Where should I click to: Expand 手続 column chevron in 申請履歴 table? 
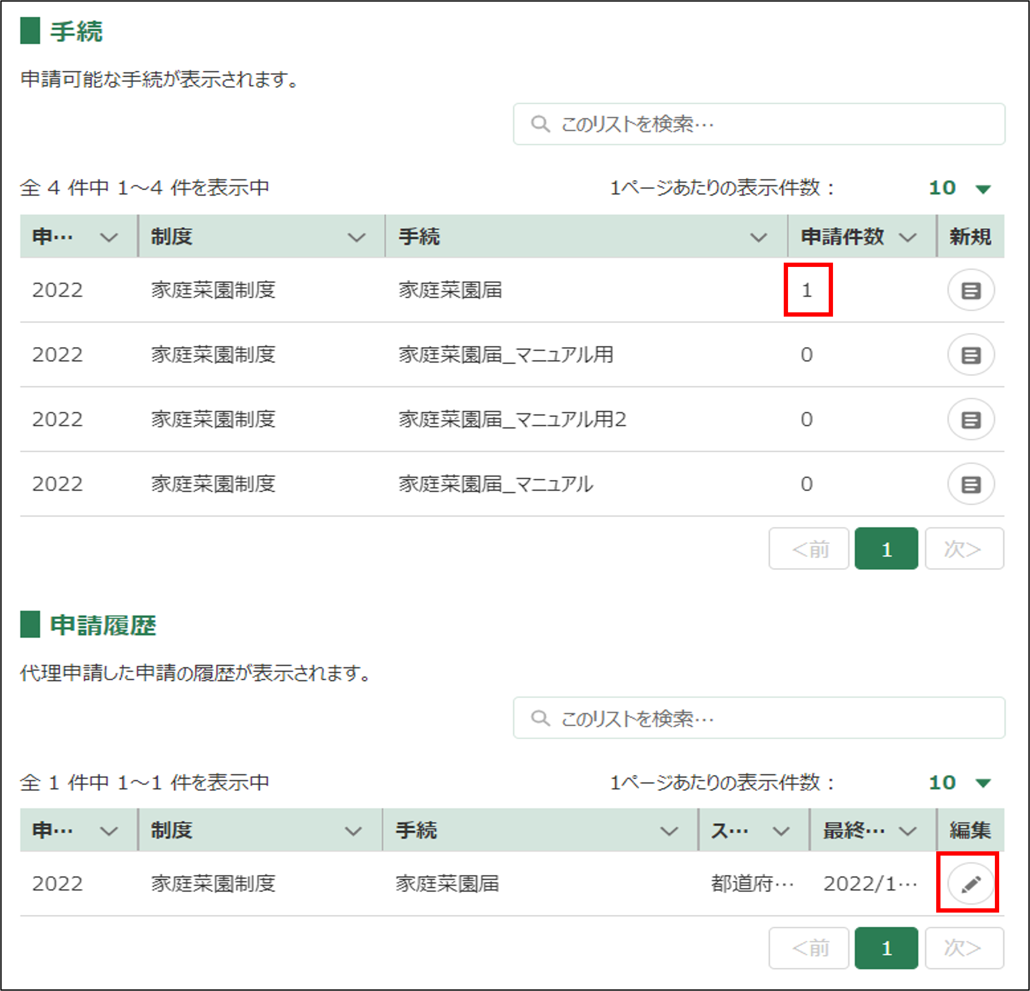pos(669,832)
